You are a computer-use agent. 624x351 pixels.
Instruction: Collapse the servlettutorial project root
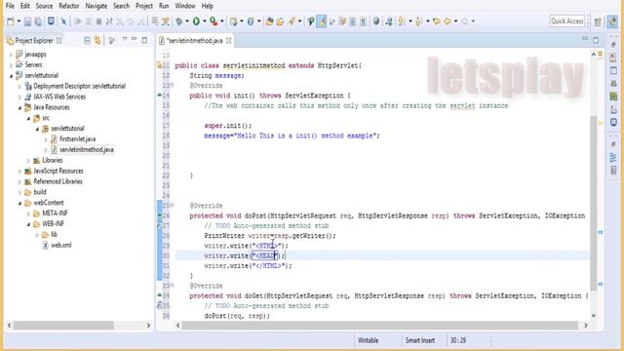click(11, 76)
